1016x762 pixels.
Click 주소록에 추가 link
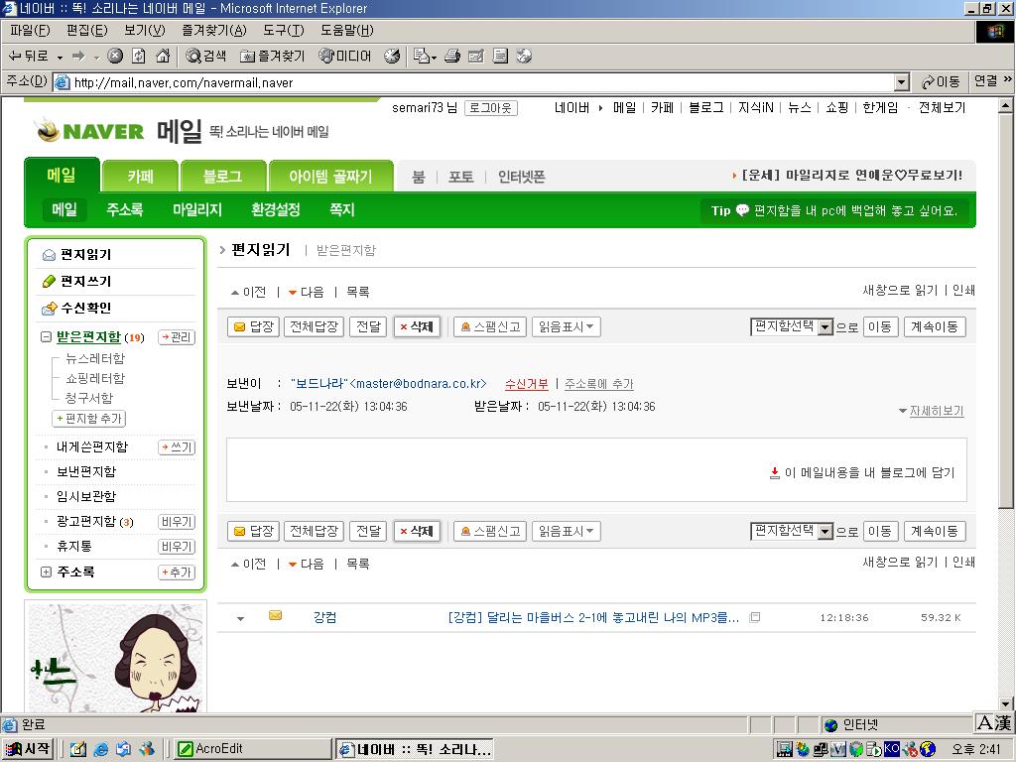pyautogui.click(x=598, y=384)
